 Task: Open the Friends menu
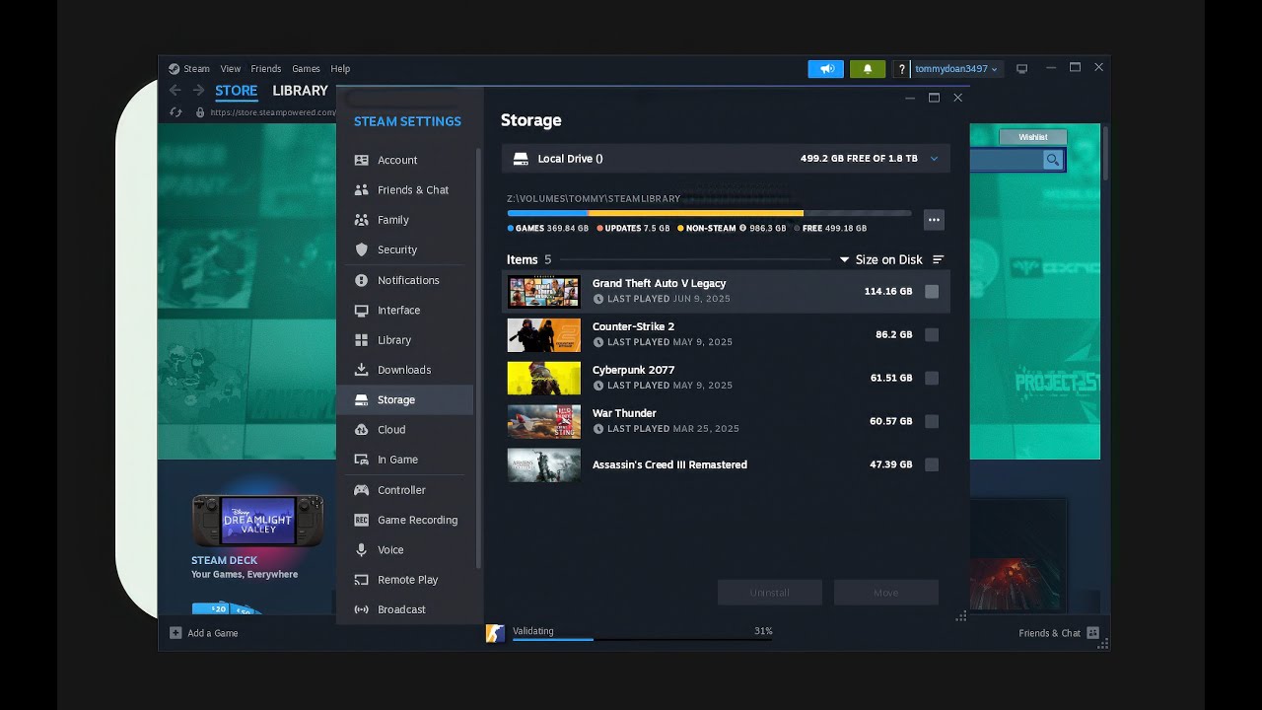pyautogui.click(x=266, y=69)
